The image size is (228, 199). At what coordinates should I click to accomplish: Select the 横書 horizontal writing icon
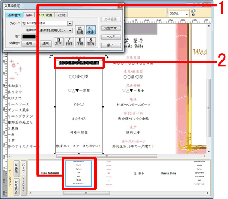(91, 30)
